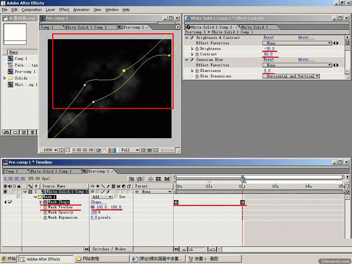Image resolution: width=352 pixels, height=264 pixels.
Task: Expand the Solids folder in Project panel
Action: click(5, 78)
